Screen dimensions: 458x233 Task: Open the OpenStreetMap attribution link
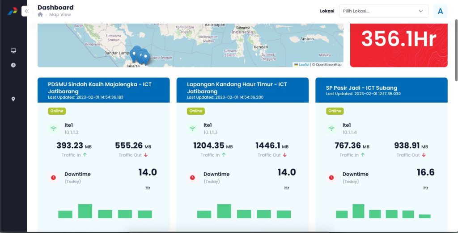327,65
